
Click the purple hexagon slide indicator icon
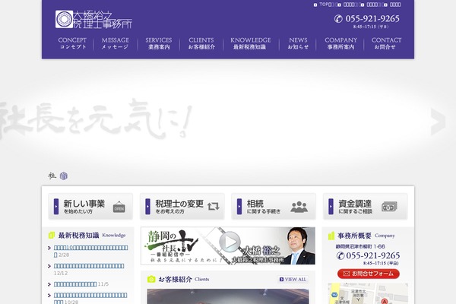(64, 176)
